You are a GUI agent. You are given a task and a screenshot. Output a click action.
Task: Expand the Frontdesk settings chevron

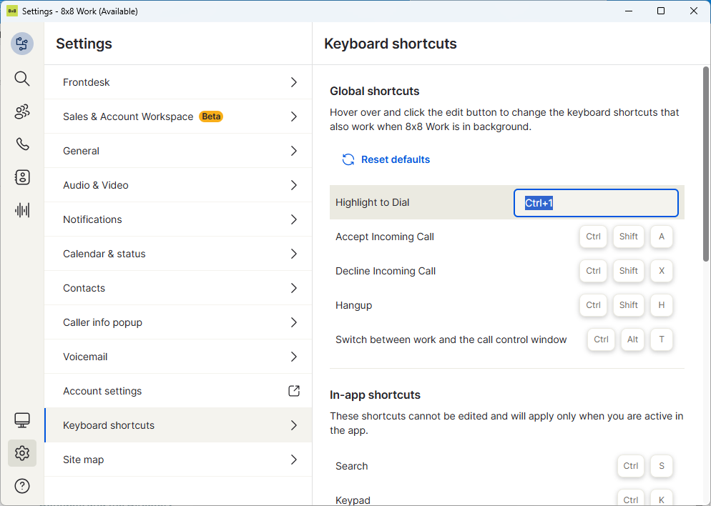tap(294, 82)
